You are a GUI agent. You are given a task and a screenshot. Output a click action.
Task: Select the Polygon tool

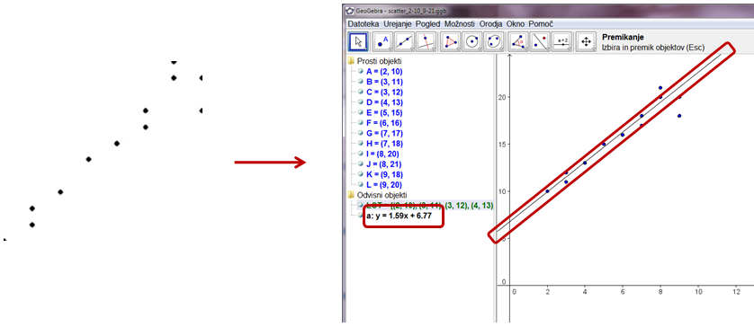coord(451,42)
